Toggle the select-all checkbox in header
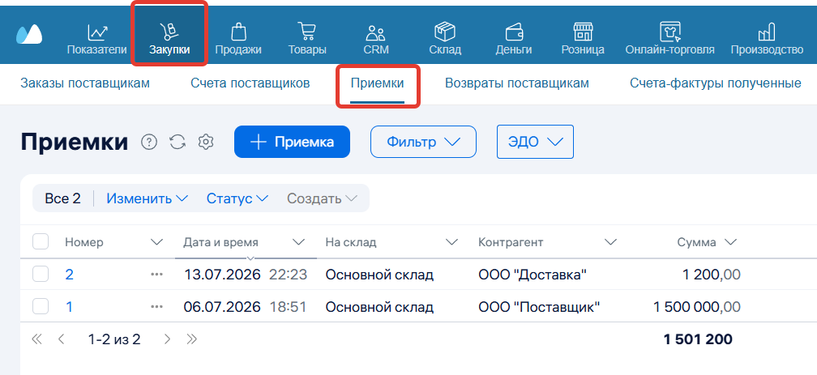Viewport: 817px width, 375px height. pyautogui.click(x=41, y=241)
